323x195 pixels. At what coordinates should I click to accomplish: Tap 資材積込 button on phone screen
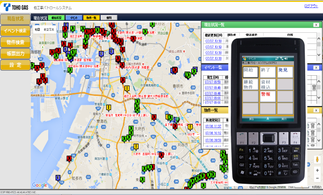pyautogui.click(x=268, y=84)
